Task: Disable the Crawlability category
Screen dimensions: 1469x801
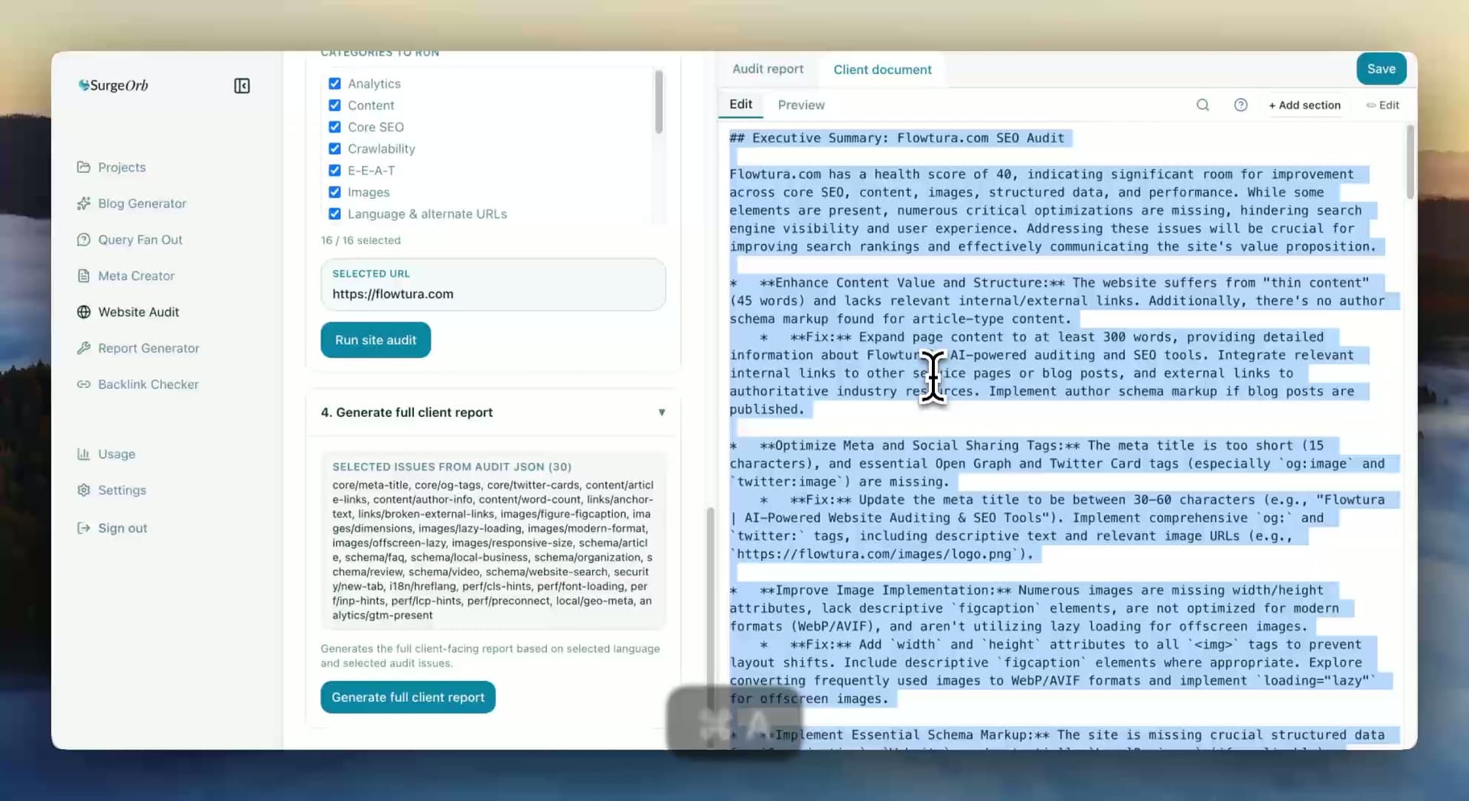Action: point(334,148)
